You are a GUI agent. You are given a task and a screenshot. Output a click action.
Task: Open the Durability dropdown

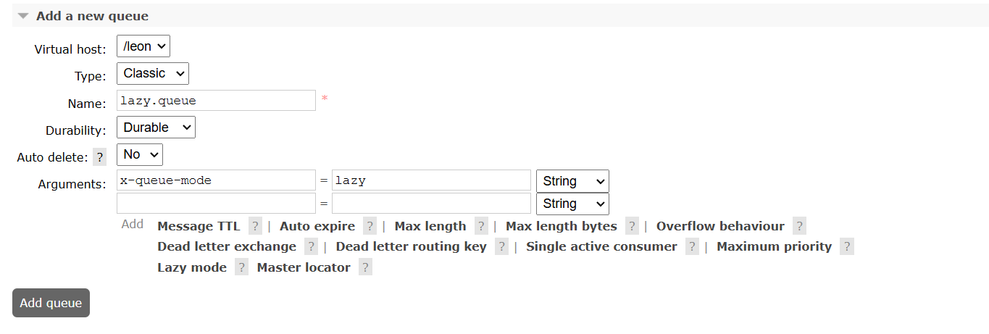click(x=156, y=128)
